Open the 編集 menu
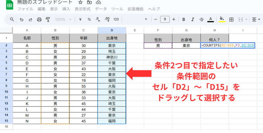 [x=41, y=9]
